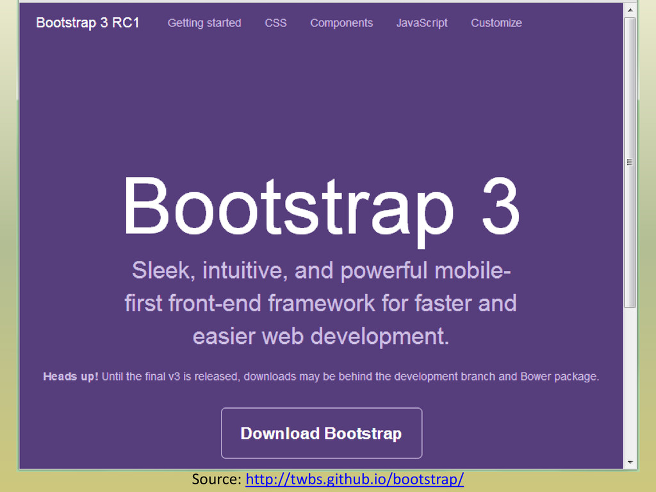Open the JavaScript navigation link

click(x=422, y=23)
